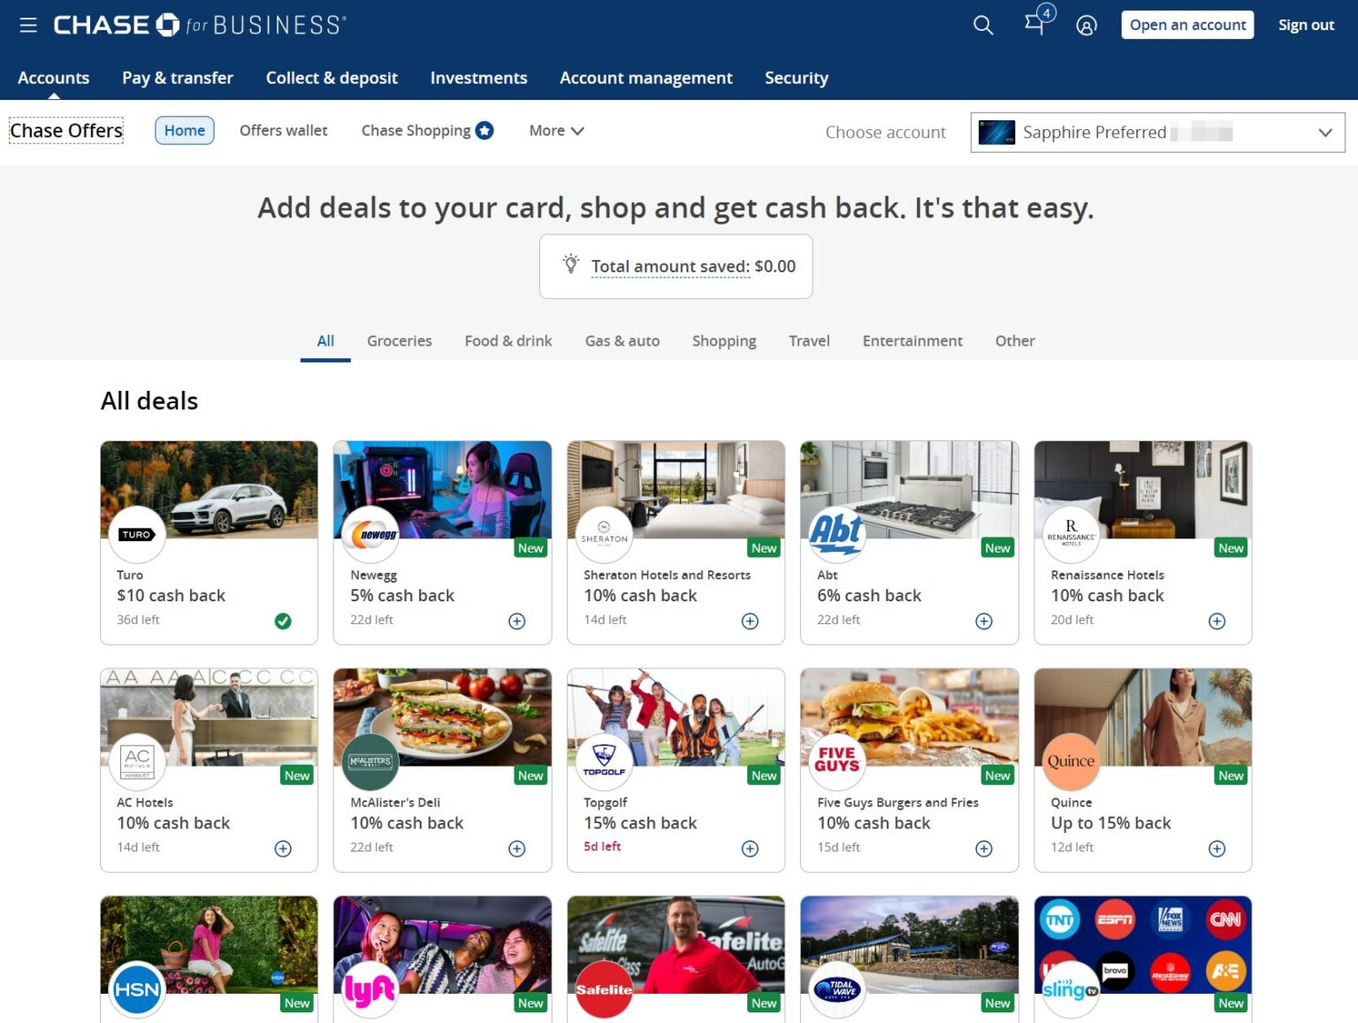Viewport: 1358px width, 1023px height.
Task: Open notifications bell
Action: (x=1034, y=25)
